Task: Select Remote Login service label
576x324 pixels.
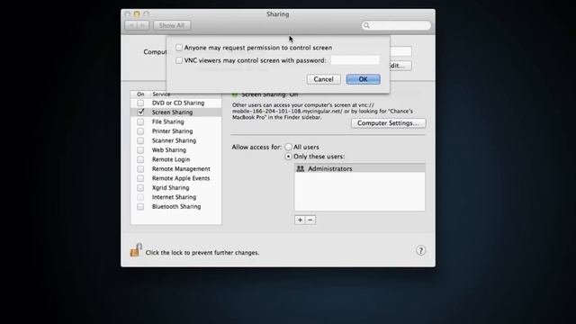Action: [x=171, y=159]
